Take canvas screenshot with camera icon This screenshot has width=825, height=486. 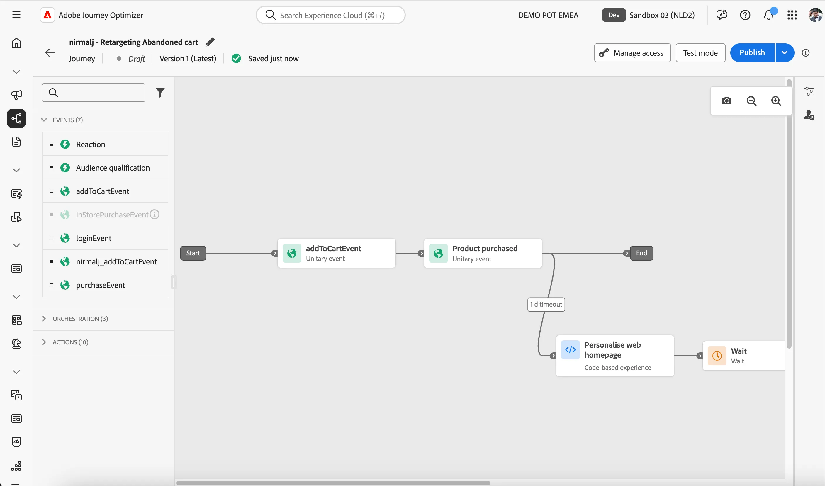(x=726, y=101)
